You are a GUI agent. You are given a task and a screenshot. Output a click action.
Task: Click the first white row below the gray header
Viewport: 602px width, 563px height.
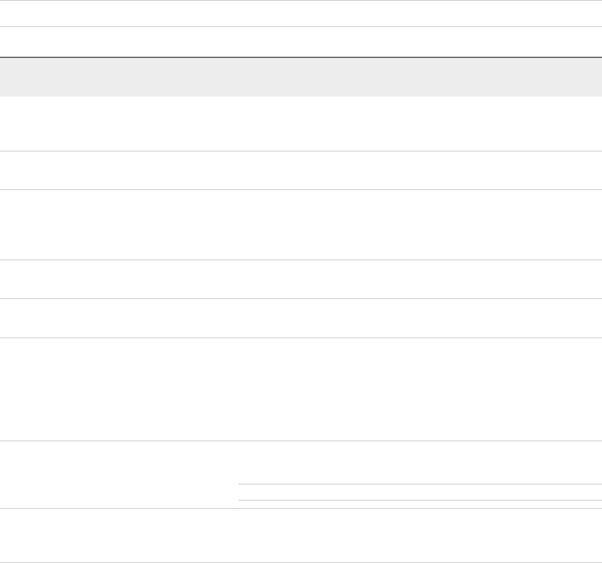coord(301,124)
